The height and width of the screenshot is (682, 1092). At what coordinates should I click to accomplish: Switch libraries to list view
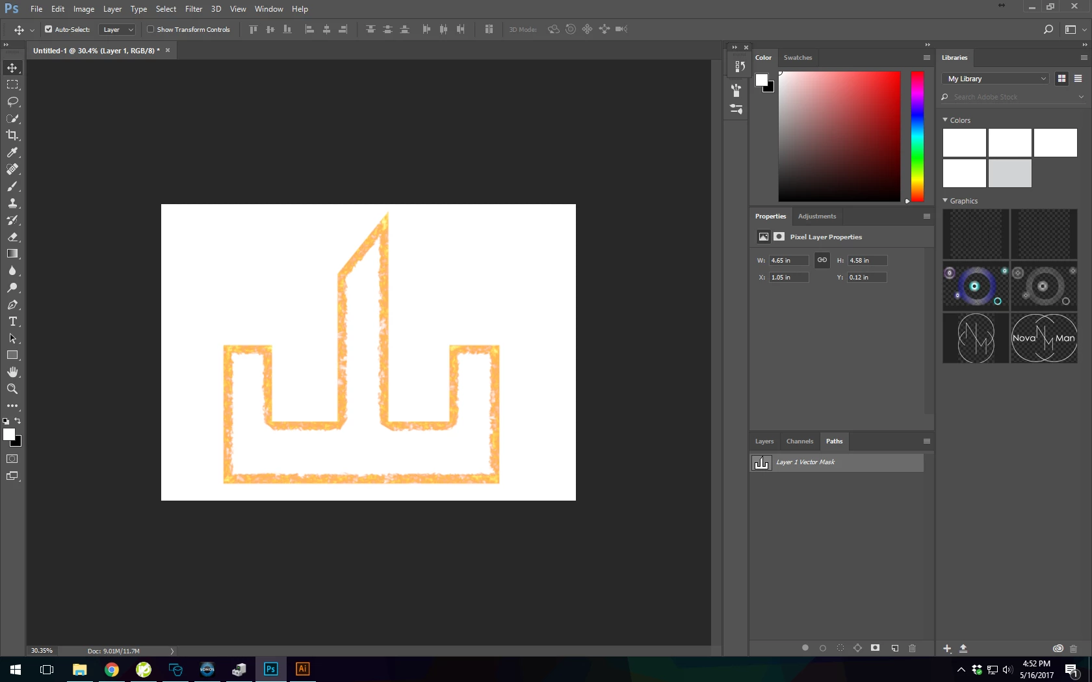1078,79
